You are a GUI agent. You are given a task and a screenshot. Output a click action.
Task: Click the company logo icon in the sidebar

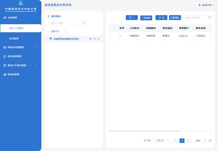point(21,3)
